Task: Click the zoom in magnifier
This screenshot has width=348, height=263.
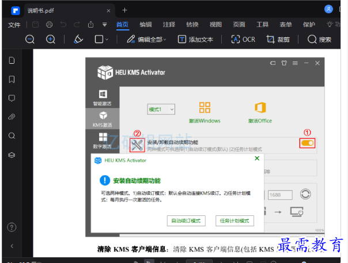Action: (x=51, y=40)
